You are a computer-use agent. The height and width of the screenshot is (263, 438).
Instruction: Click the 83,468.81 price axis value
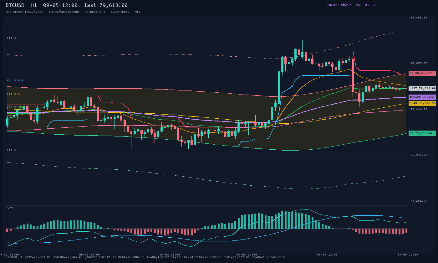tap(419, 18)
